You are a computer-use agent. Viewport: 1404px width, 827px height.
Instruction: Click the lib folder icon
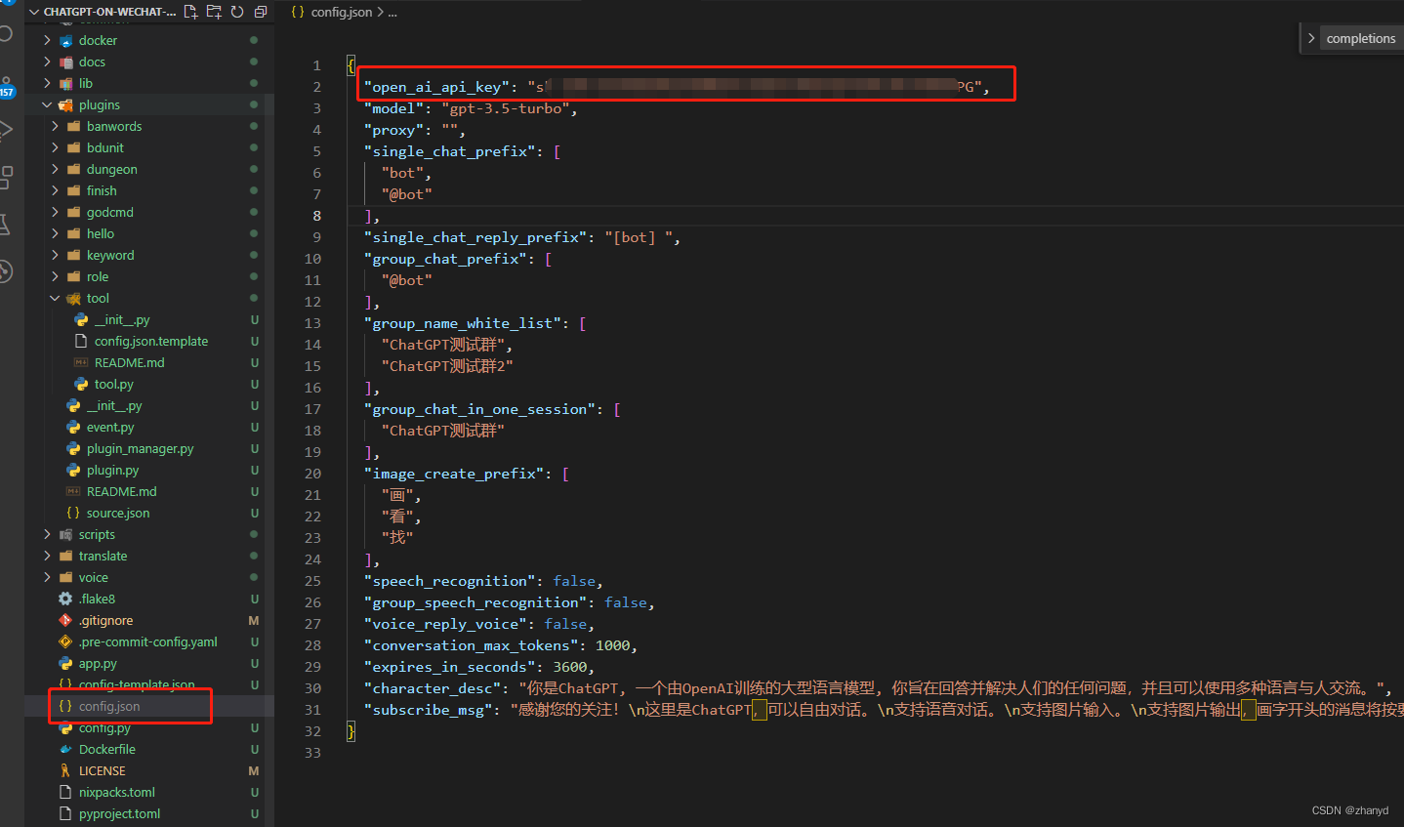tap(66, 83)
